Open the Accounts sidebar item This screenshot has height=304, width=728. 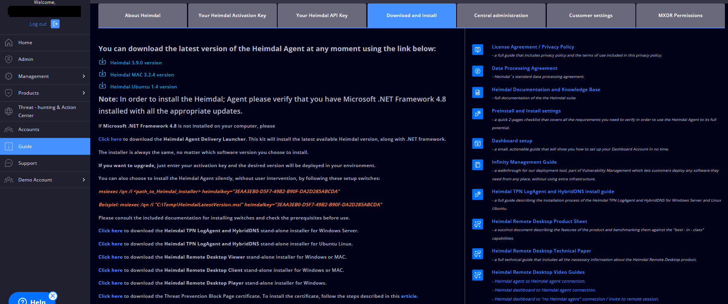pyautogui.click(x=45, y=130)
